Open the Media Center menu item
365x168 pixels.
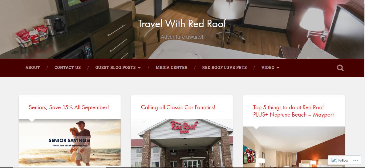pos(172,68)
